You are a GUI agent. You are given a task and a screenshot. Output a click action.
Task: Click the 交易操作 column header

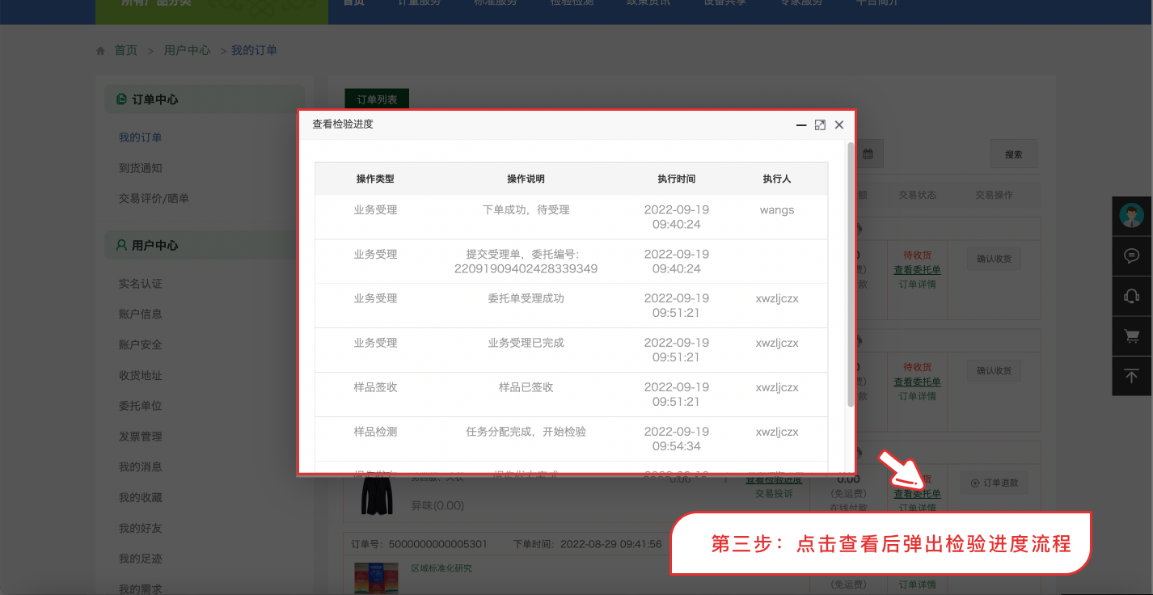[x=994, y=195]
